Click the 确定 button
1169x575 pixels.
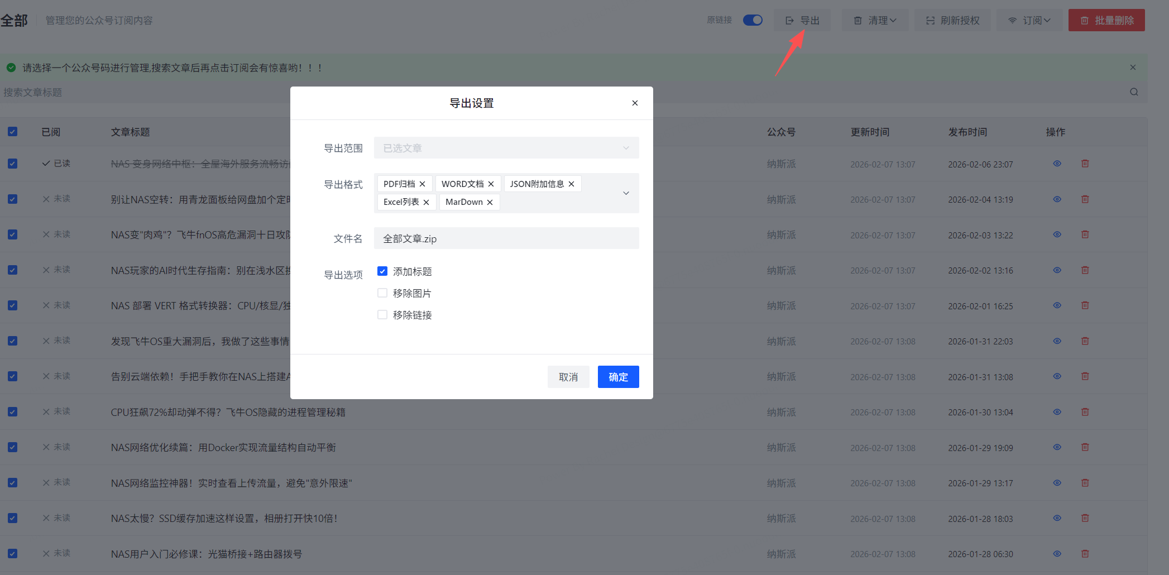(x=618, y=377)
